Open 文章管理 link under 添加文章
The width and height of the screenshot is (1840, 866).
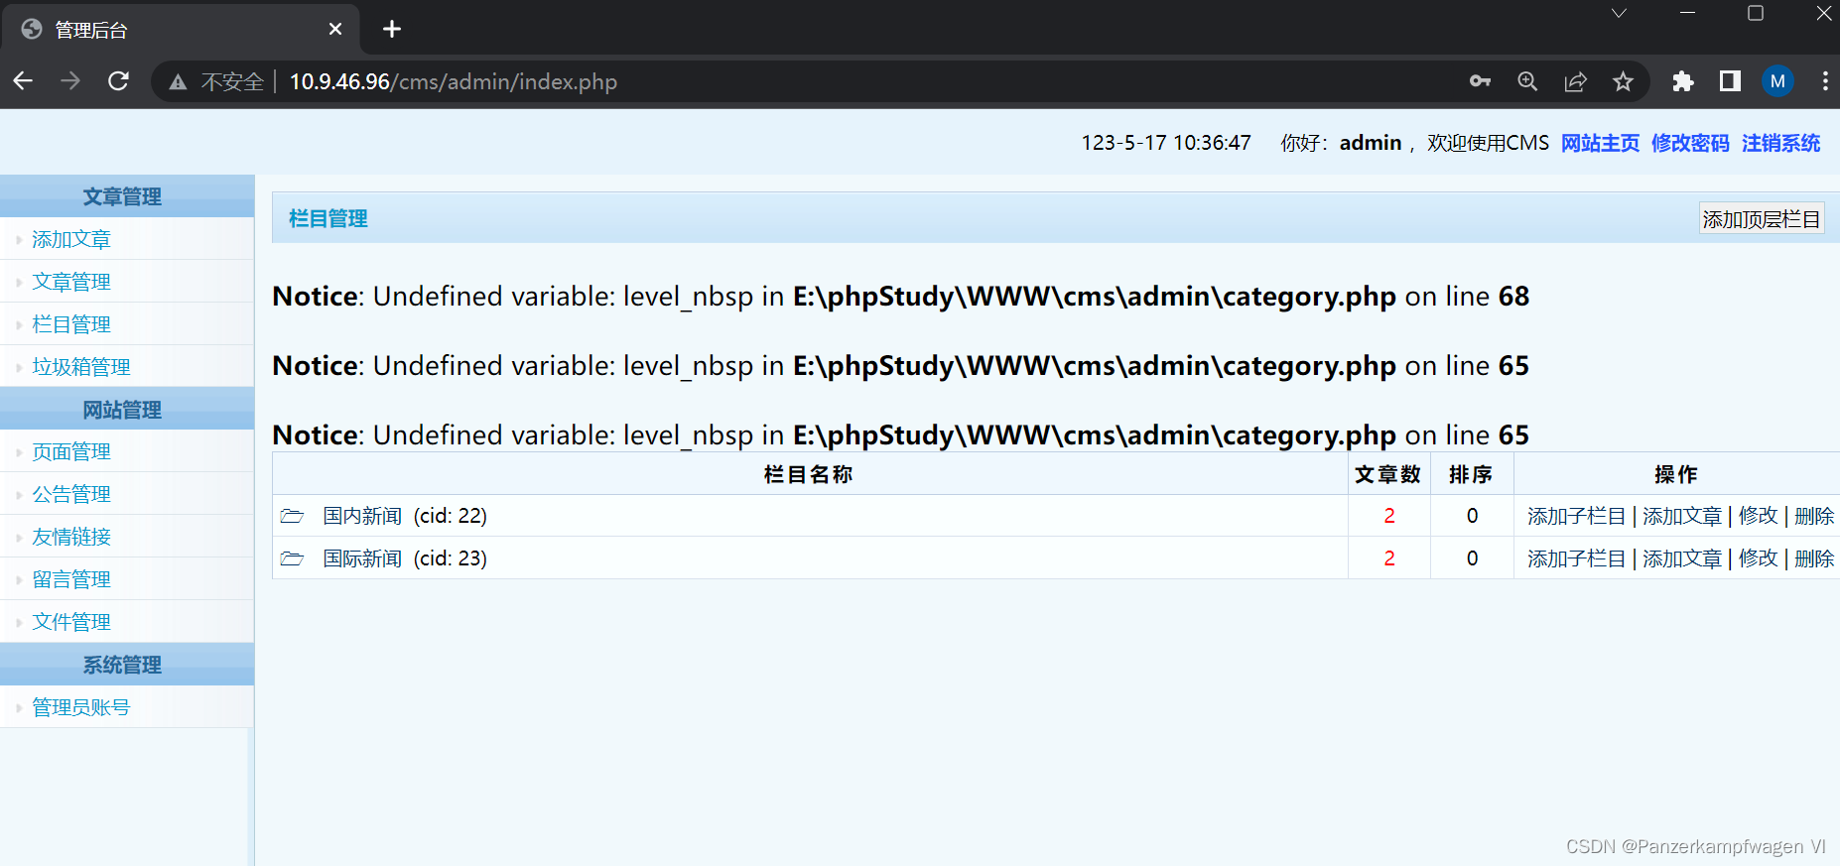[71, 282]
